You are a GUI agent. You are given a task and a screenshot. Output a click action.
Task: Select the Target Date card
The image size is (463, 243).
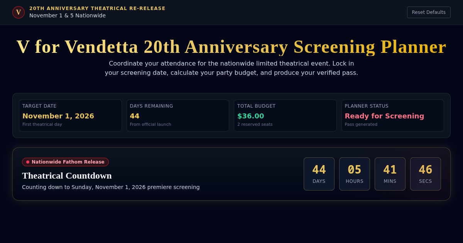point(70,115)
